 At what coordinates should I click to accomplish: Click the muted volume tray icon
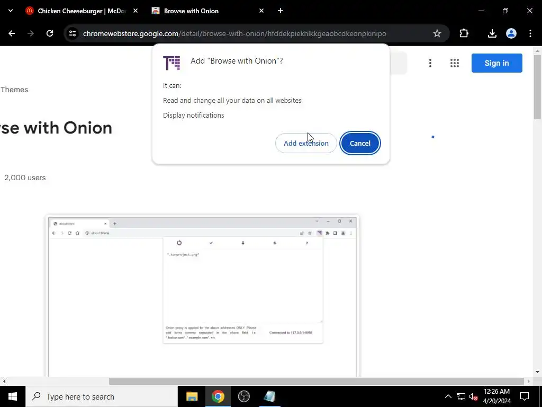coord(473,396)
